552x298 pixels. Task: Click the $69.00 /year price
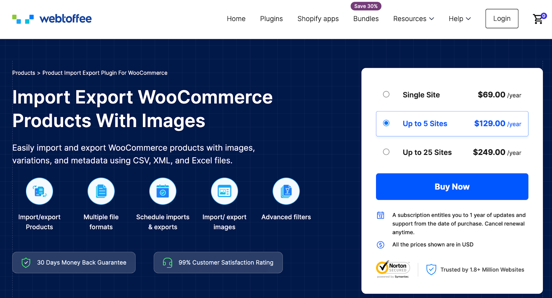[x=499, y=95]
